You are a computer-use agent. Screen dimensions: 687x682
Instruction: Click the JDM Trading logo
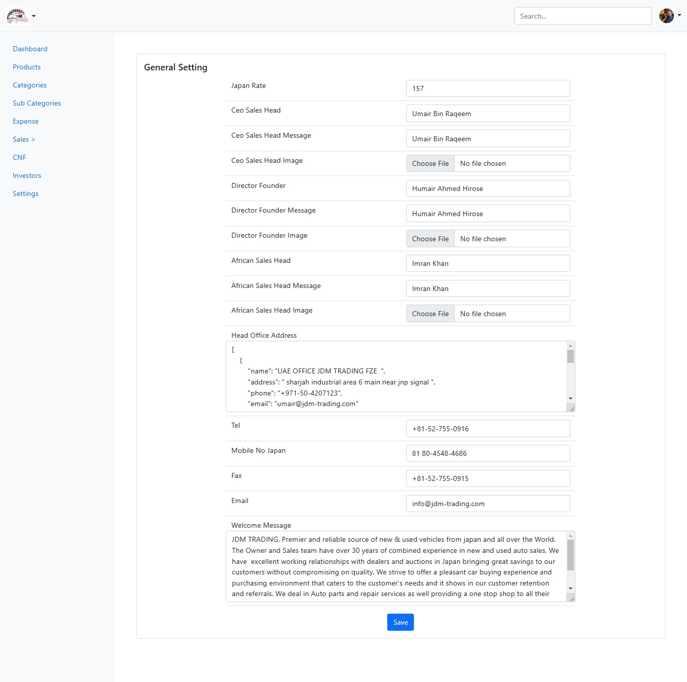click(x=17, y=16)
